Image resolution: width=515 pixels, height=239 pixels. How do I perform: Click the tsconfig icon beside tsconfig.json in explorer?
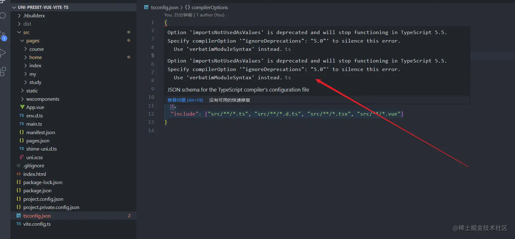[x=19, y=216]
